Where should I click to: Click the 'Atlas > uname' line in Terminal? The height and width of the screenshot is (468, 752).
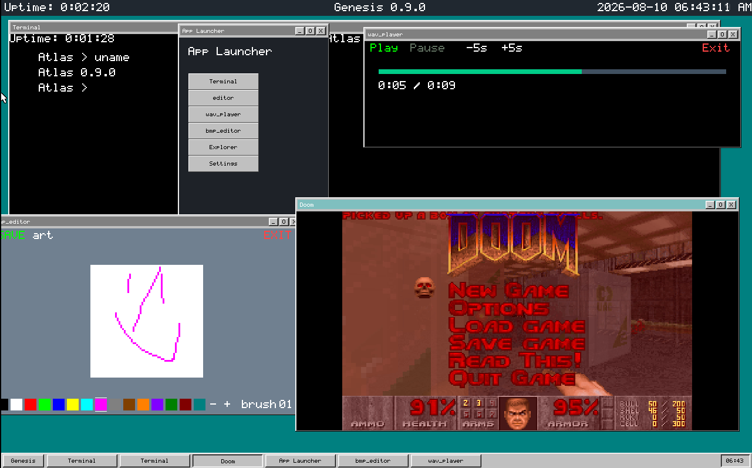point(83,58)
